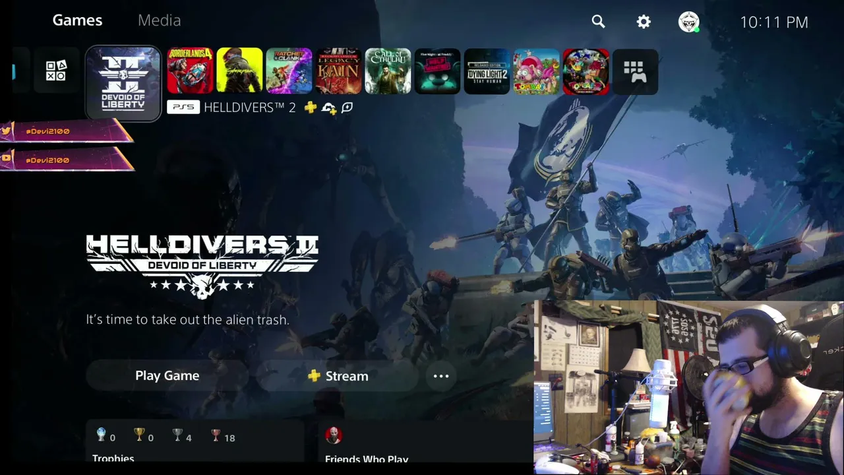Click the Helldivers II Devoid of Liberty logo
The height and width of the screenshot is (475, 844).
202,266
